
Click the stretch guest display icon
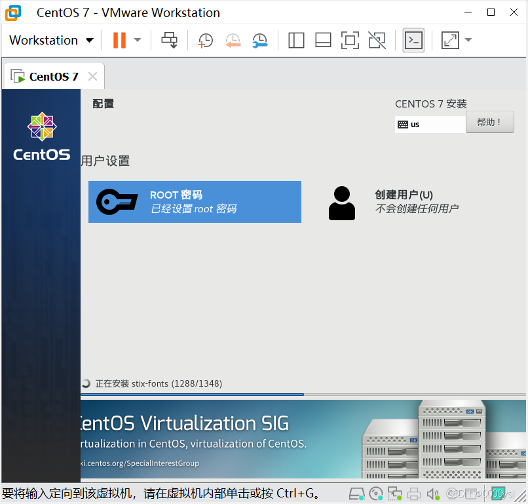click(x=450, y=41)
